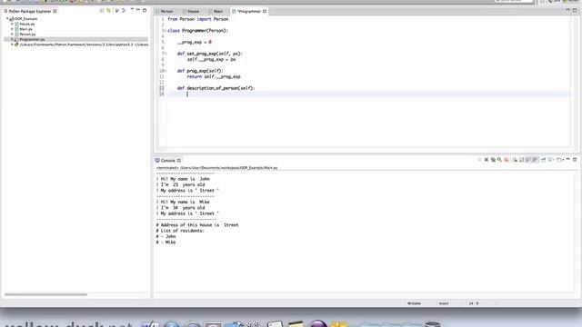Click 'def description_of_person(self):' line
The width and height of the screenshot is (582, 327).
coord(216,88)
